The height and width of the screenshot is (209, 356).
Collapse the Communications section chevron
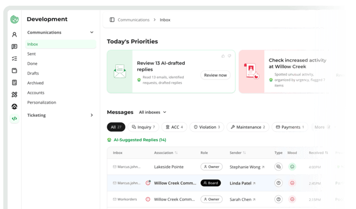click(x=92, y=33)
